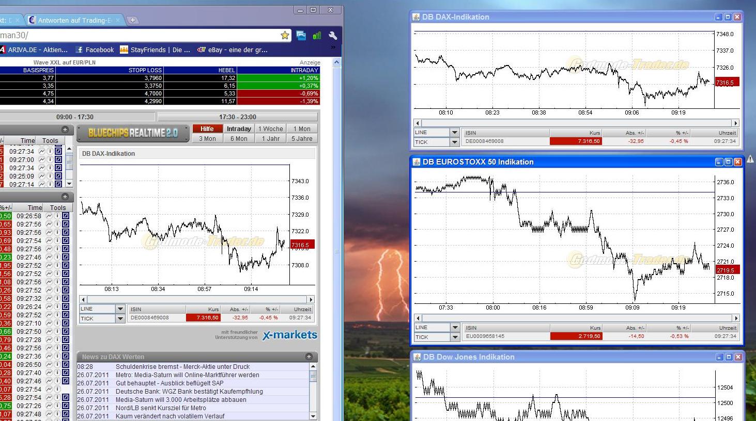Click the blue trade icon for 09:27:14 row
756x421 pixels.
point(58,184)
